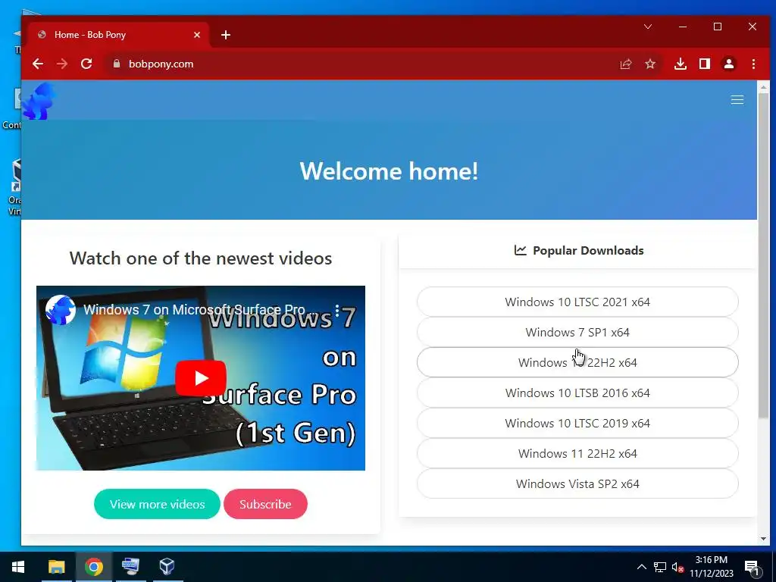Reload the bobpony.com page
Image resolution: width=776 pixels, height=582 pixels.
(86, 64)
